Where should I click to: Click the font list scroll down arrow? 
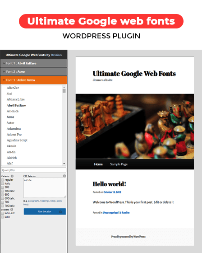point(64,164)
